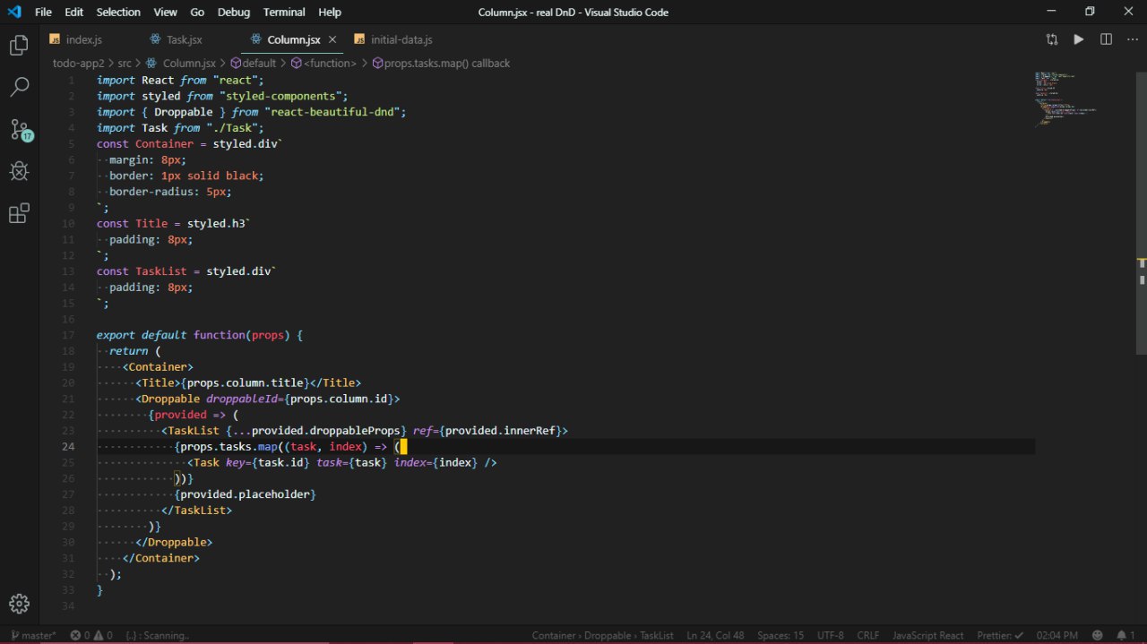Click the errors and warnings count

(x=92, y=635)
